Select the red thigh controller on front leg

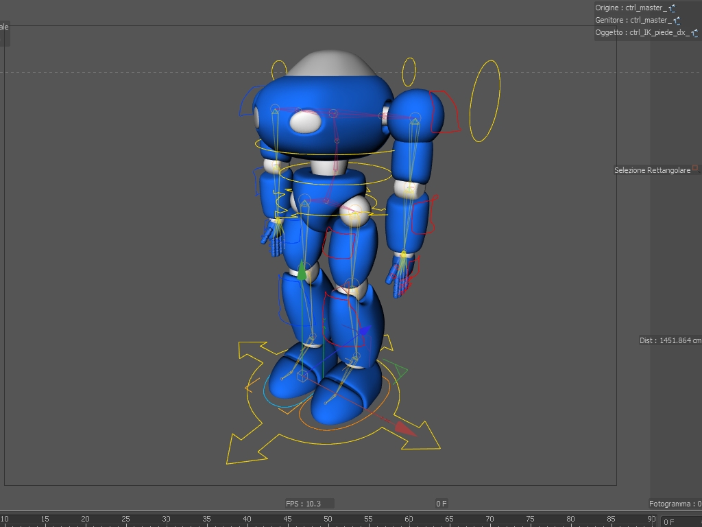tap(340, 243)
